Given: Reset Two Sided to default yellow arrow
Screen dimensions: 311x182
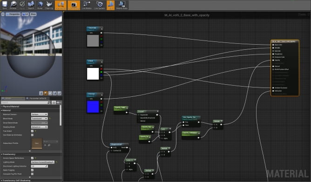Looking at the screenshot, I should pyautogui.click(x=35, y=131).
